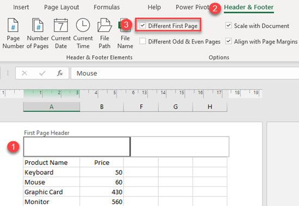Open the Page Layout tab
This screenshot has height=206, width=299.
pyautogui.click(x=61, y=7)
